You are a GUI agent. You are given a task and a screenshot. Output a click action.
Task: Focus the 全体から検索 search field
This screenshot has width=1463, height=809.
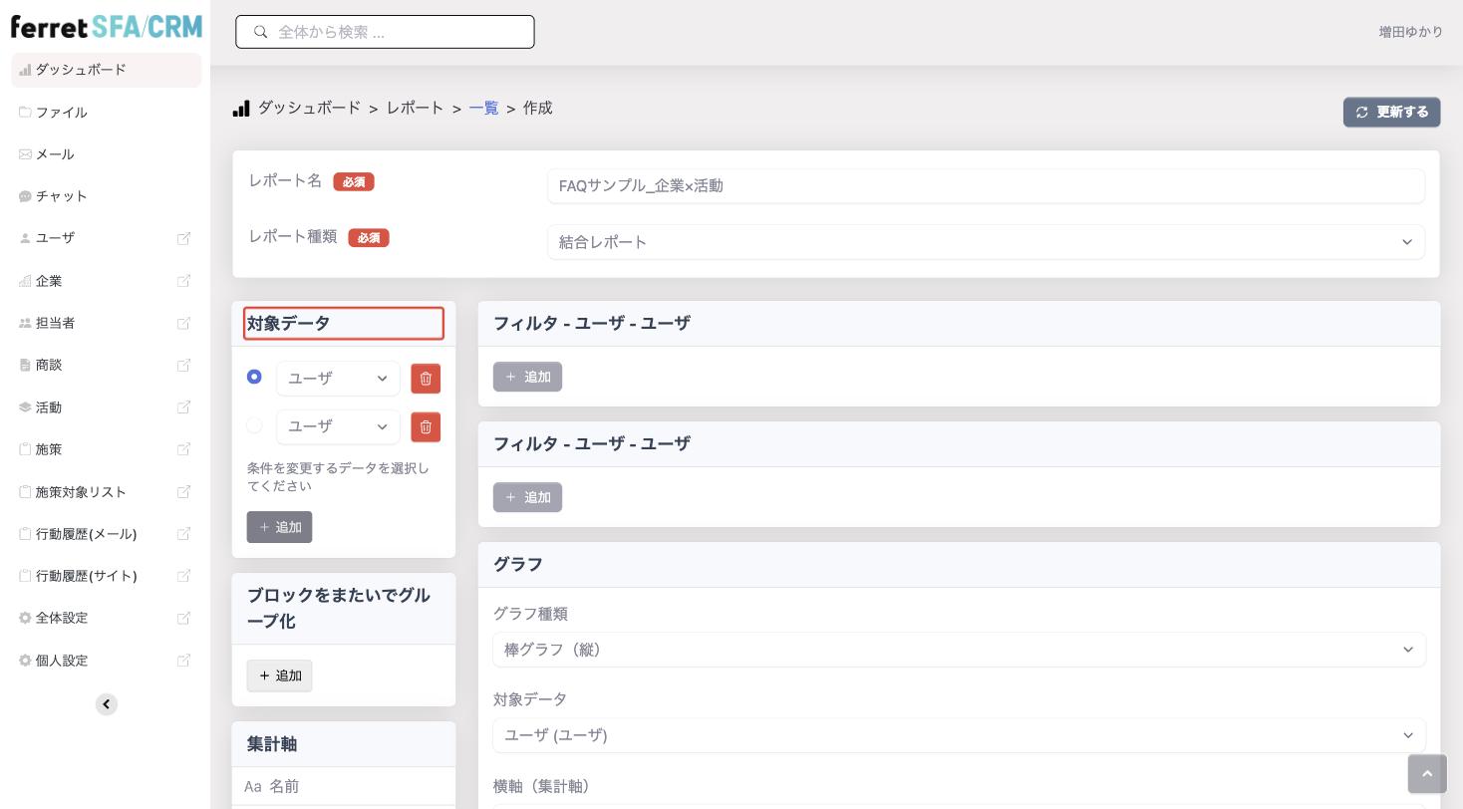[x=385, y=32]
